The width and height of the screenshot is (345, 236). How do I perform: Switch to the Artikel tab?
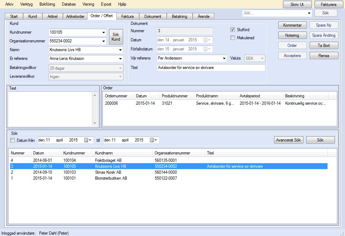(x=52, y=16)
